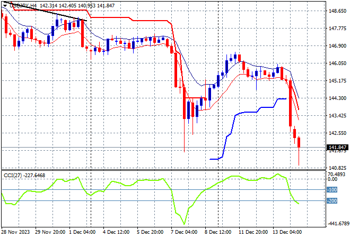350x238 pixels.
Task: Click the triangle arrow beside USDJPY,H4
Action: pos(5,5)
